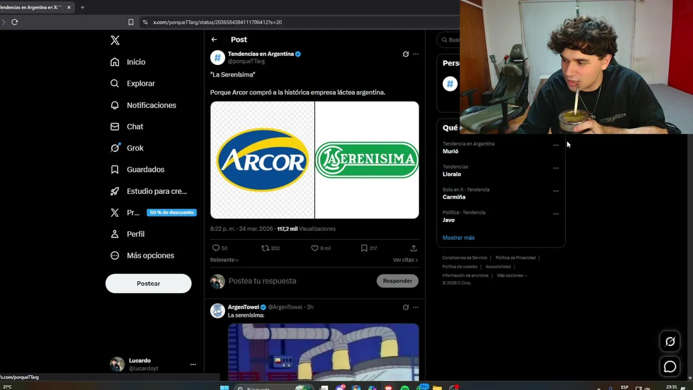
Task: Open trend Javo
Action: pyautogui.click(x=448, y=220)
